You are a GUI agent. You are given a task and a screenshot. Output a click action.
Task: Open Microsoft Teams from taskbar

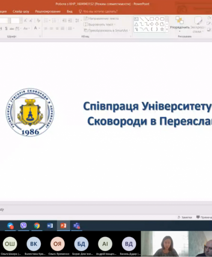[x=77, y=226]
